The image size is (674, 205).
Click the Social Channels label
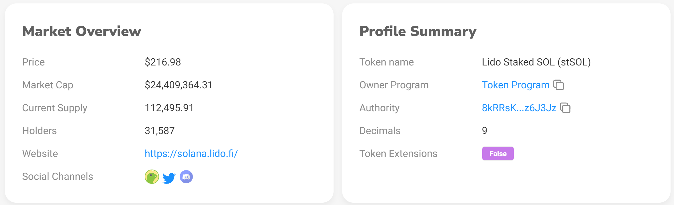(x=58, y=176)
